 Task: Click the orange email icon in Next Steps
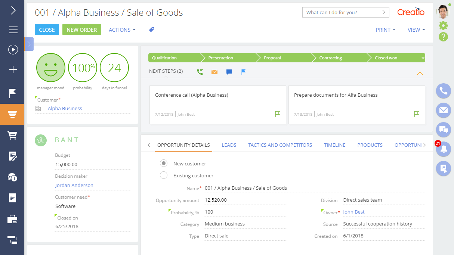pos(214,72)
